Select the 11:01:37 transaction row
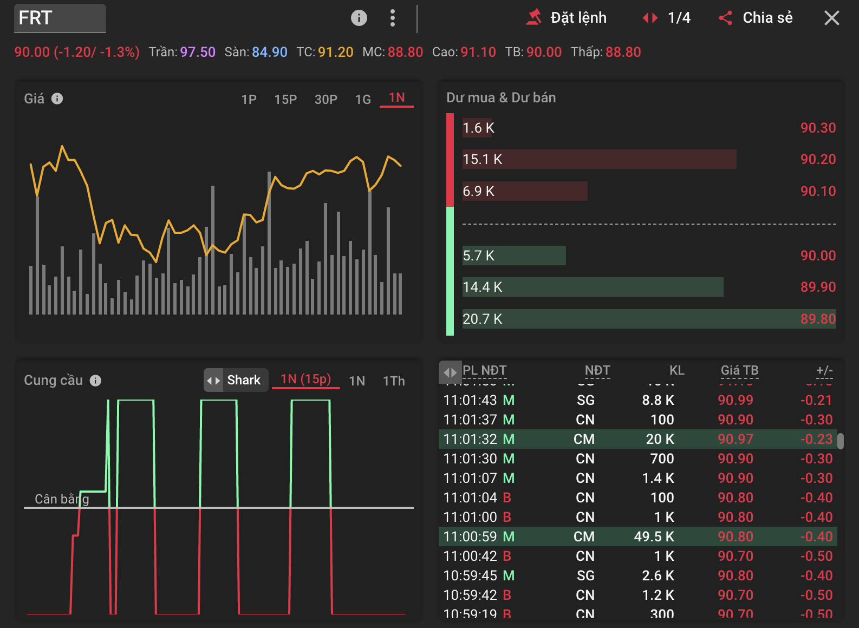The height and width of the screenshot is (628, 859). click(x=638, y=420)
